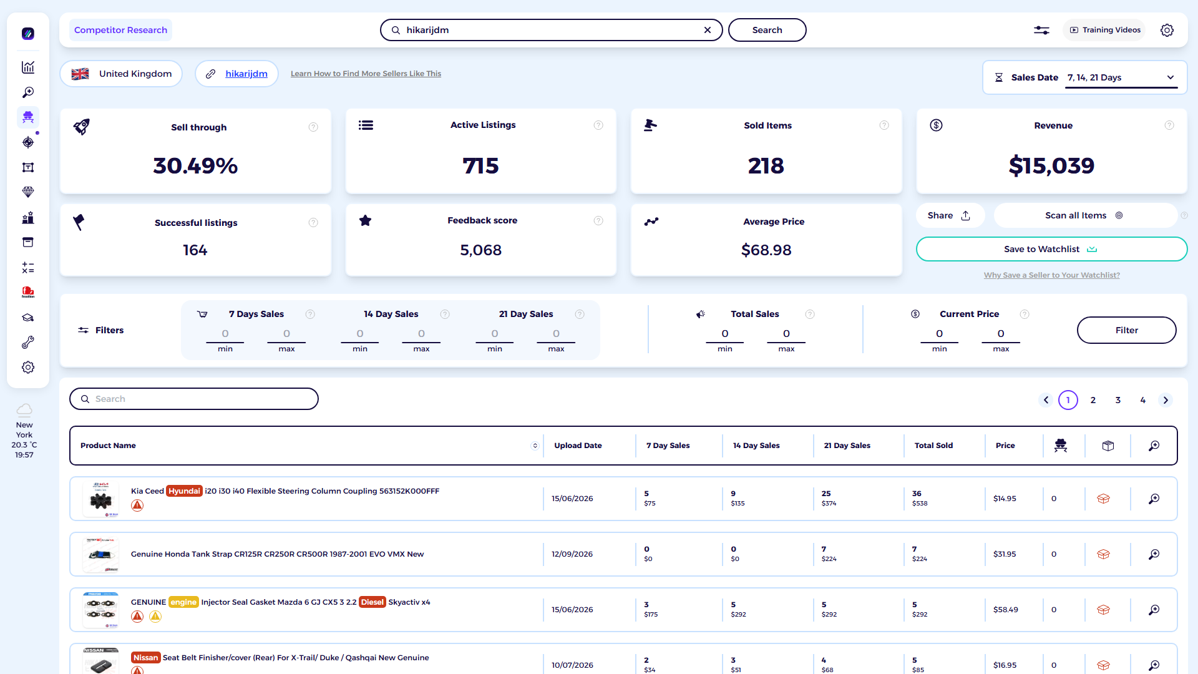Screen dimensions: 1198x674
Task: Click the New York weather widget
Action: click(x=24, y=431)
